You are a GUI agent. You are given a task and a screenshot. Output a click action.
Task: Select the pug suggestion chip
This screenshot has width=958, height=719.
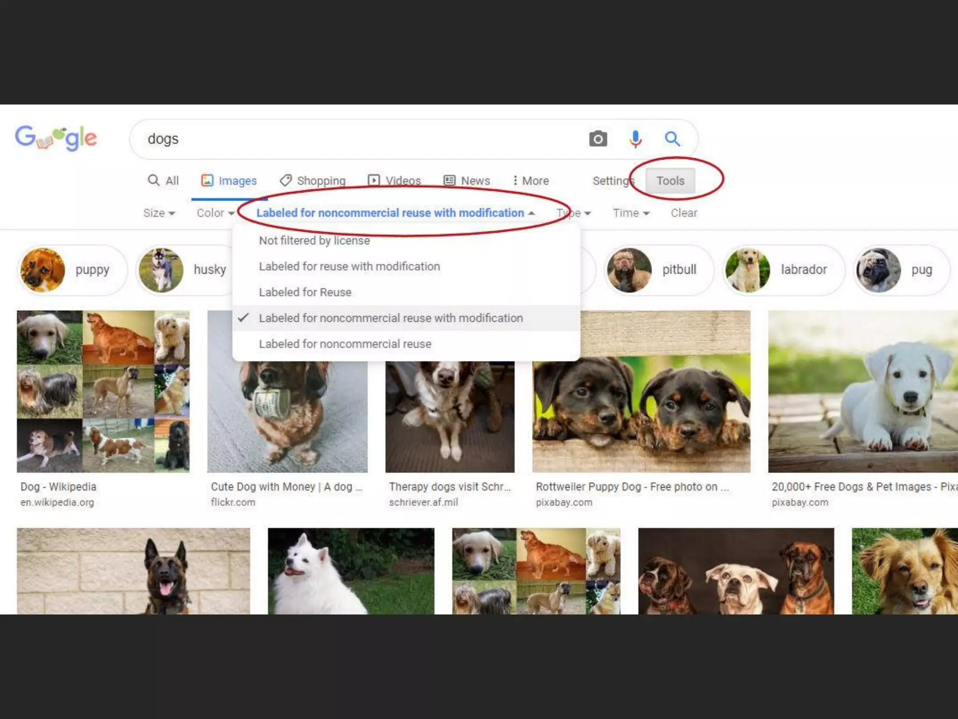click(x=901, y=270)
